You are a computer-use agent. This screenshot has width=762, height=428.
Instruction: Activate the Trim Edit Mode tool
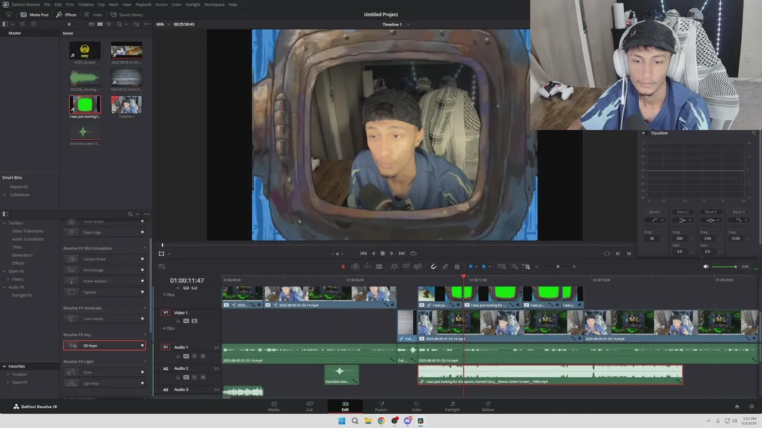click(355, 266)
